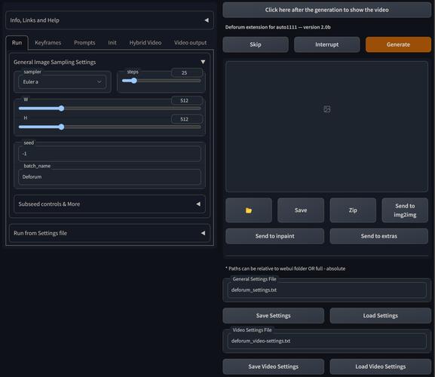435x377 pixels.
Task: Open the output folder icon button
Action: tap(249, 210)
